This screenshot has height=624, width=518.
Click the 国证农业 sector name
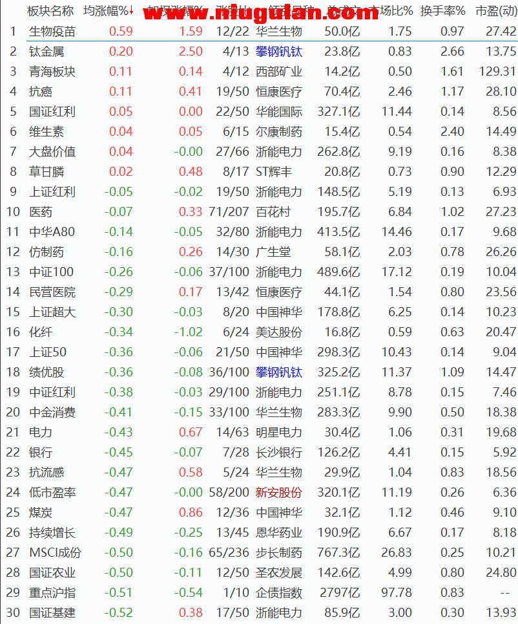[x=52, y=573]
